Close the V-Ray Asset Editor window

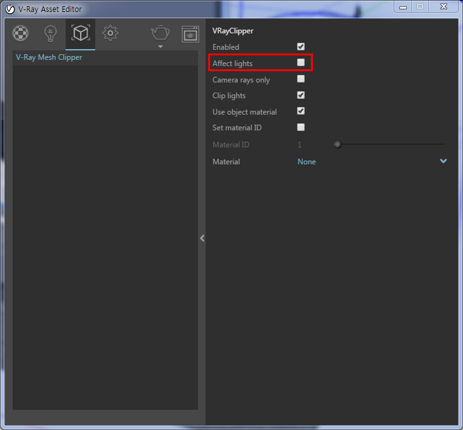[x=443, y=6]
